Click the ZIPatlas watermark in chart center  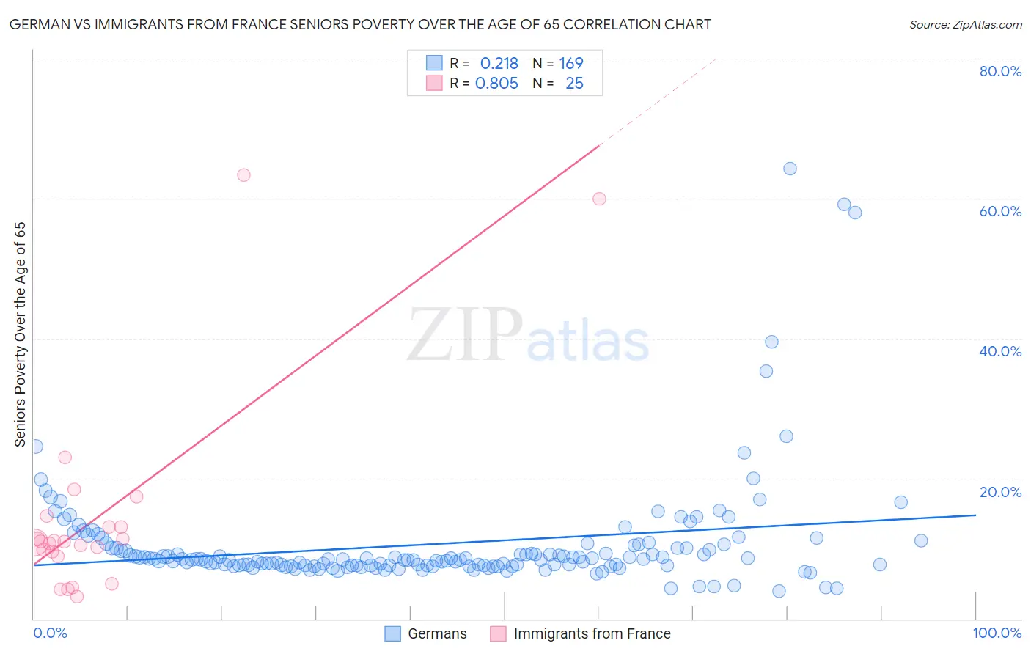pos(528,335)
